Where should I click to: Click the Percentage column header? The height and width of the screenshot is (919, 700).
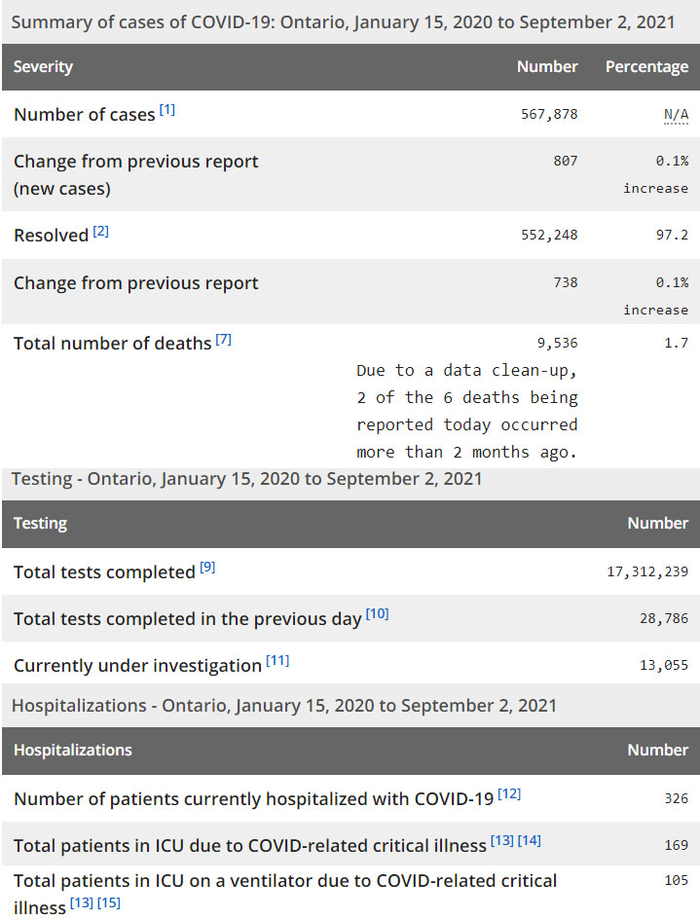(646, 67)
